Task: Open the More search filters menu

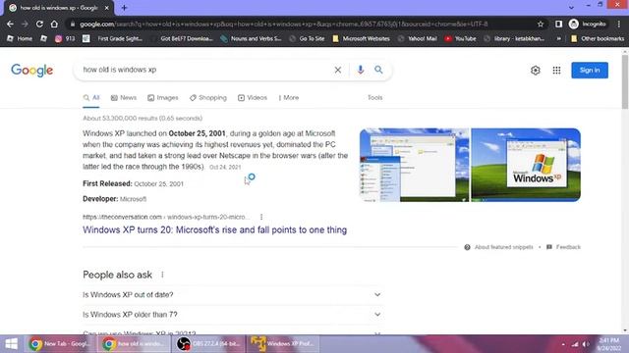Action: coord(288,98)
